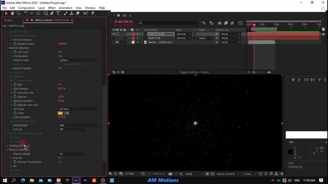Select the Eraser tool
The image size is (328, 184).
click(x=77, y=13)
